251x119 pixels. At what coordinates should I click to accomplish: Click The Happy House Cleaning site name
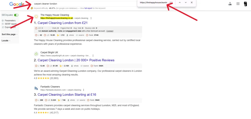55,15
